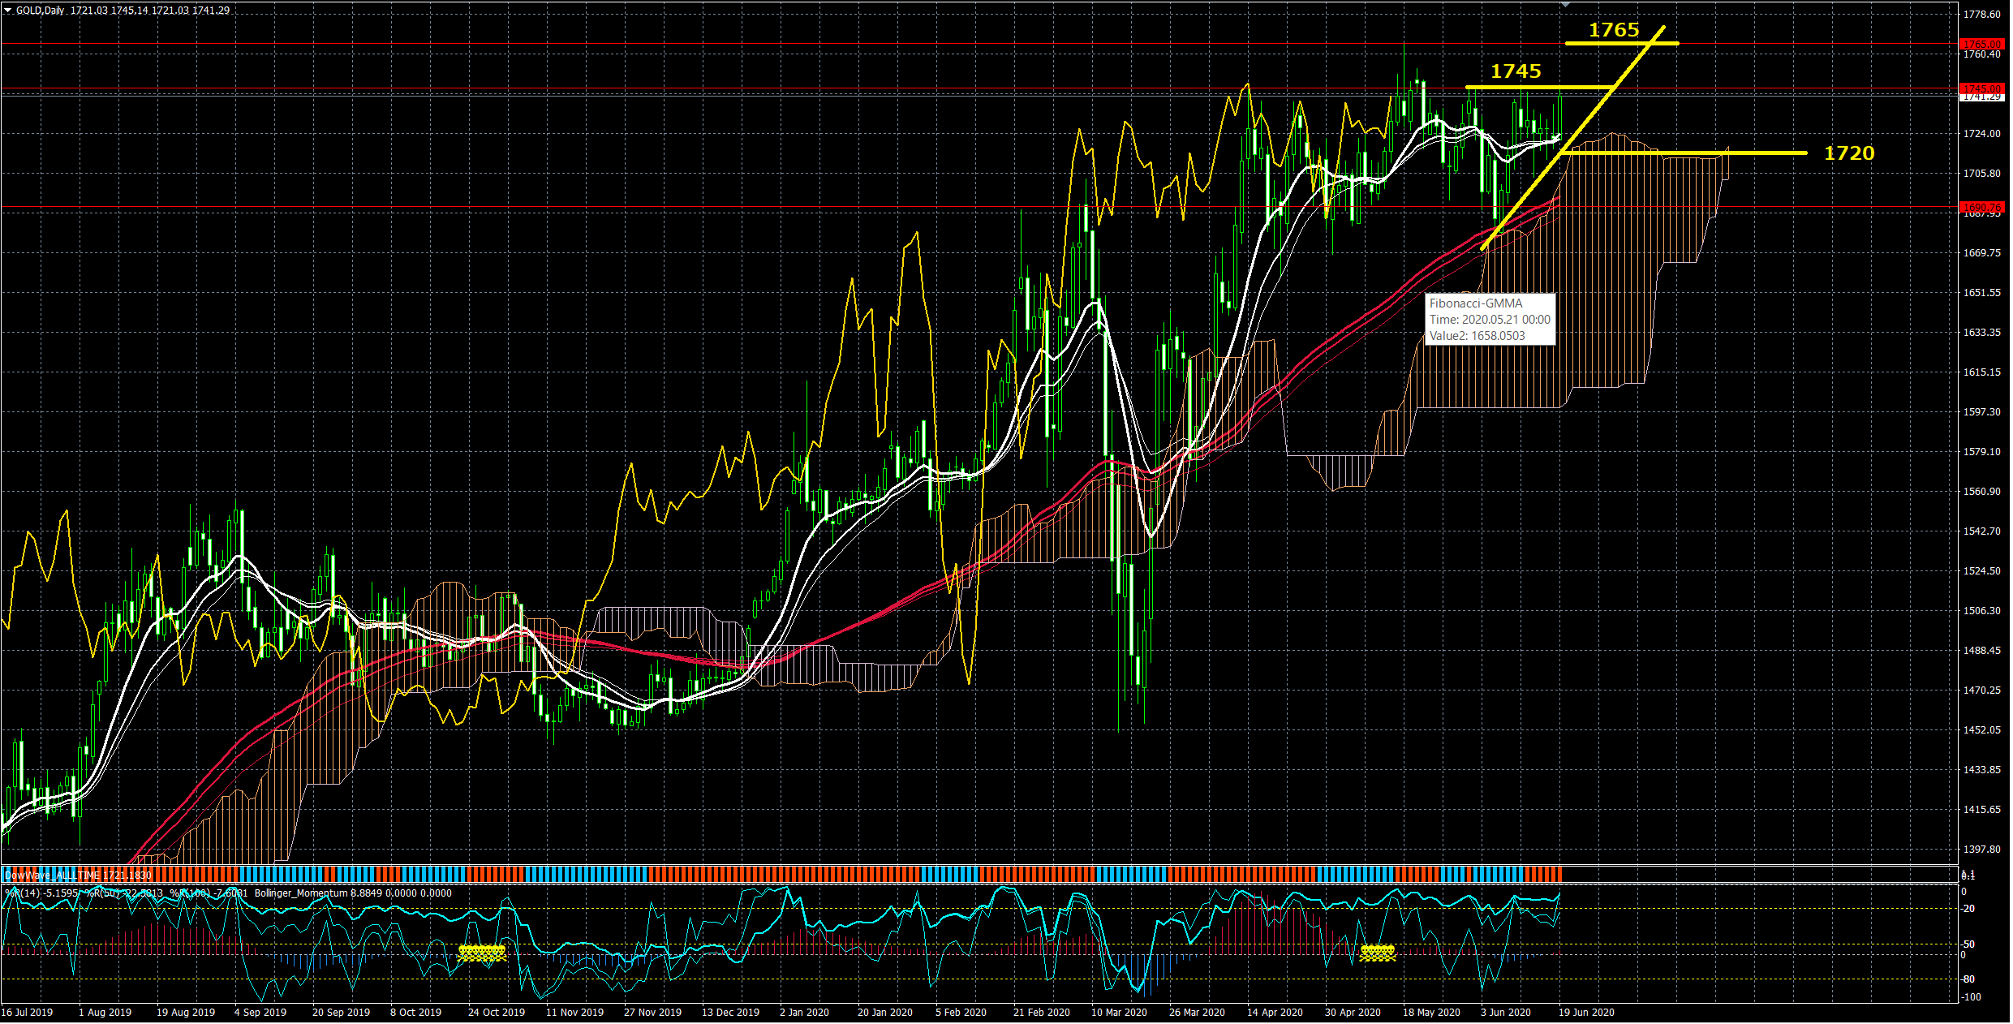The width and height of the screenshot is (2013, 1024).
Task: Click the -80 level on oscillator scale
Action: pyautogui.click(x=1969, y=979)
